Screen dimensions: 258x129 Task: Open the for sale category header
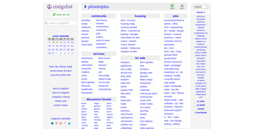click(x=140, y=58)
